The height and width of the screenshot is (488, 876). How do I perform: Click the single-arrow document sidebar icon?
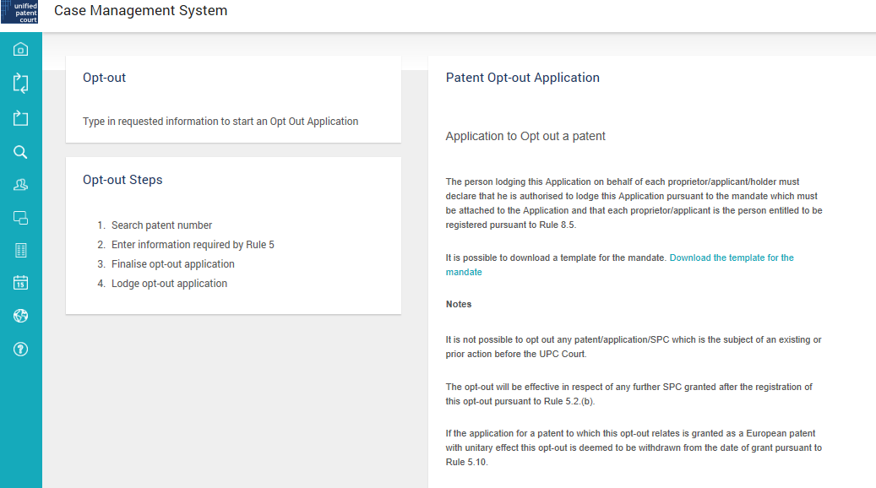coord(21,118)
